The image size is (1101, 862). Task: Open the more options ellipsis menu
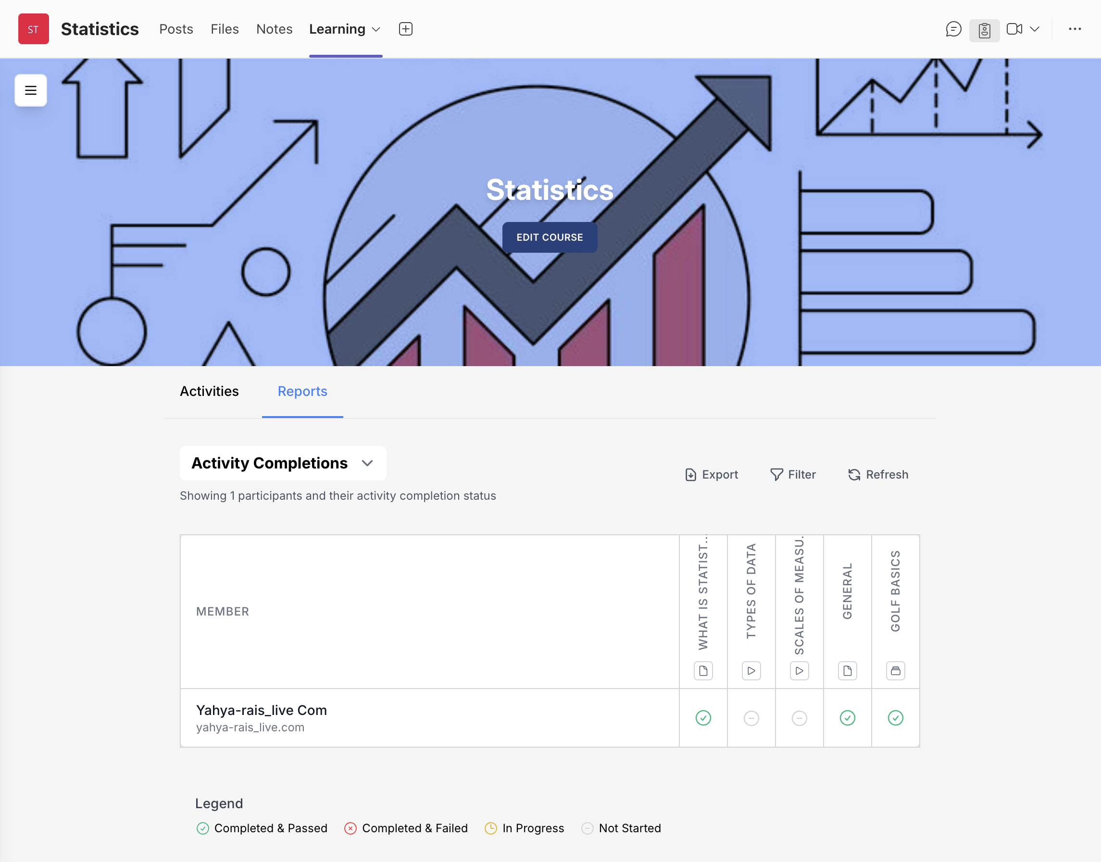(x=1075, y=29)
